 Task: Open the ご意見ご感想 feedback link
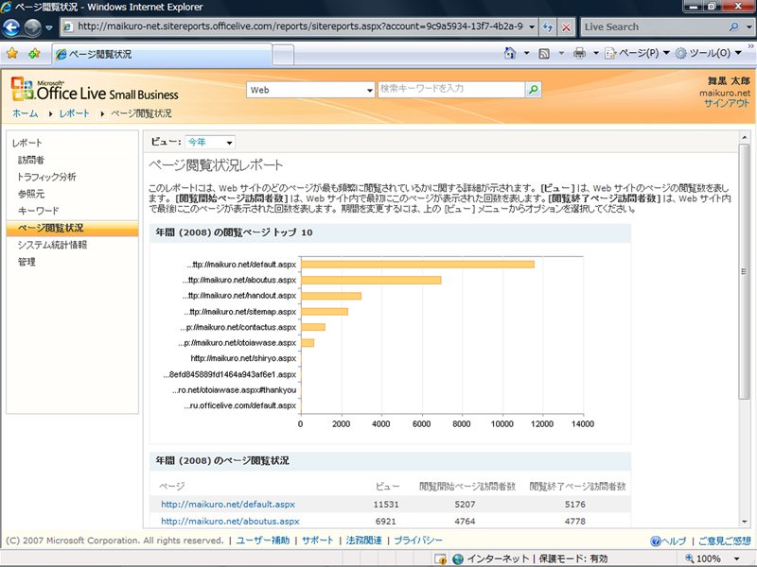pos(724,541)
